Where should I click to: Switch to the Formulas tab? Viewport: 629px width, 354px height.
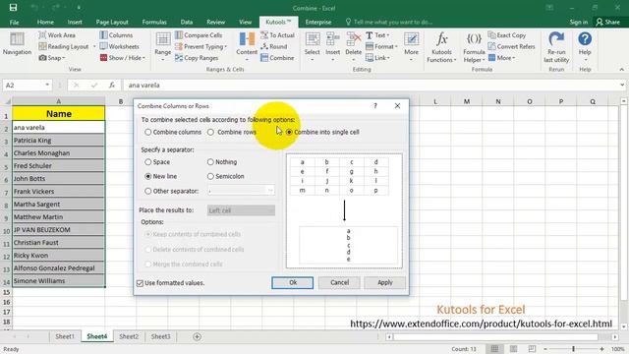154,22
